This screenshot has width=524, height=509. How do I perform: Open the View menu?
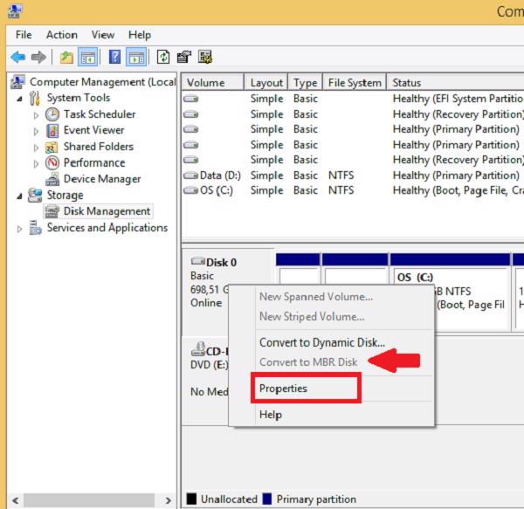103,35
